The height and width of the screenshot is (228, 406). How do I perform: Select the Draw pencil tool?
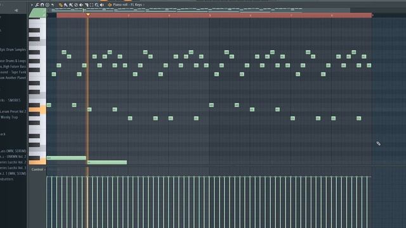(61, 4)
